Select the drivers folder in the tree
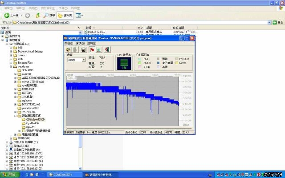The image size is (285, 178). point(21,55)
